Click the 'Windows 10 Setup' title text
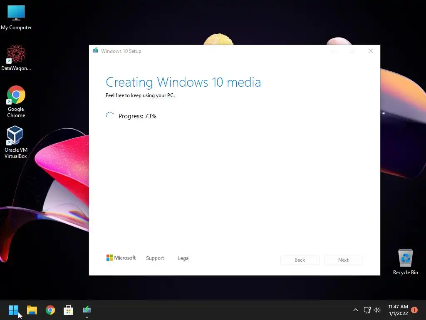 (x=121, y=51)
